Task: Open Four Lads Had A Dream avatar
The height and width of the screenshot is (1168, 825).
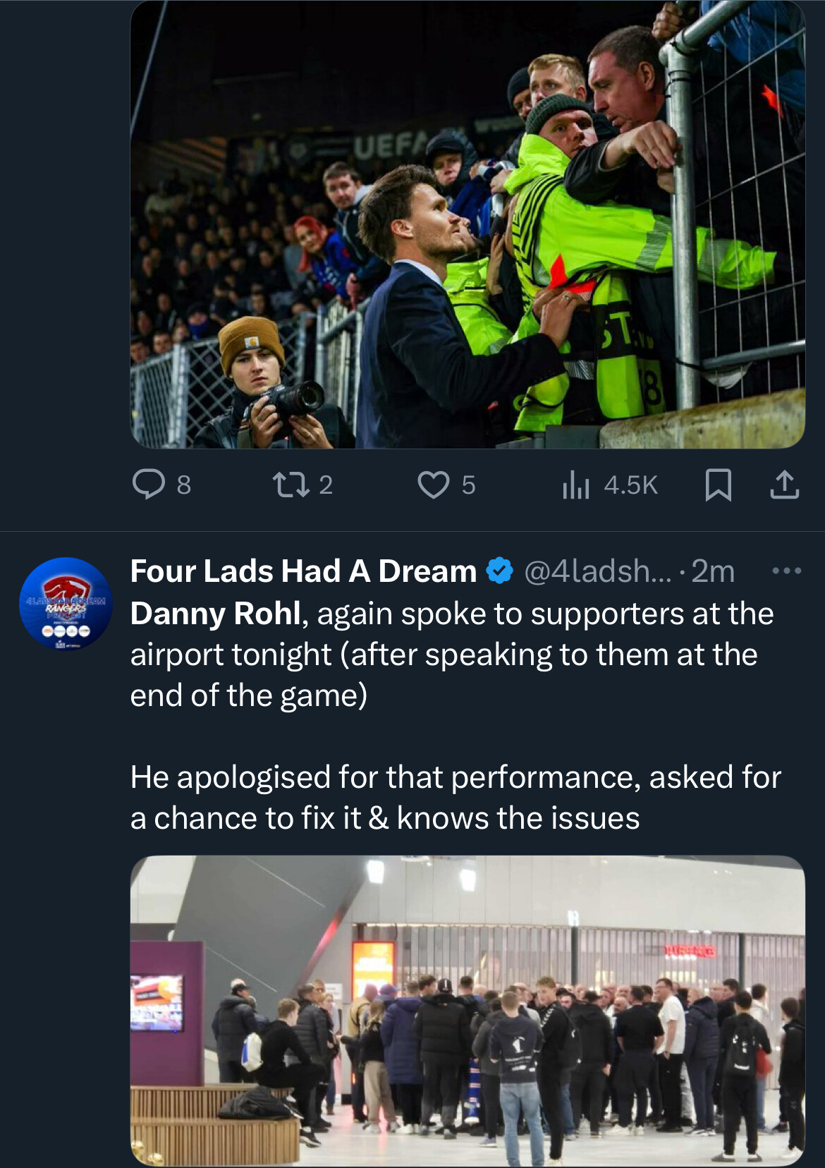Action: (x=66, y=604)
